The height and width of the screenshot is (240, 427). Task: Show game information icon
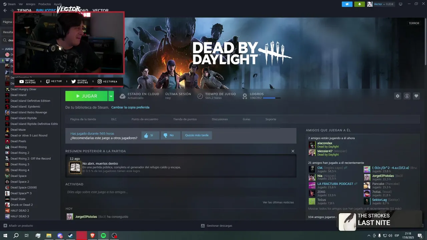point(407,96)
